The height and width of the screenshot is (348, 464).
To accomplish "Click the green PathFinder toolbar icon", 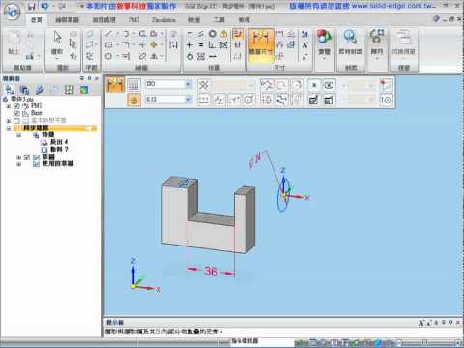I will (x=69, y=90).
